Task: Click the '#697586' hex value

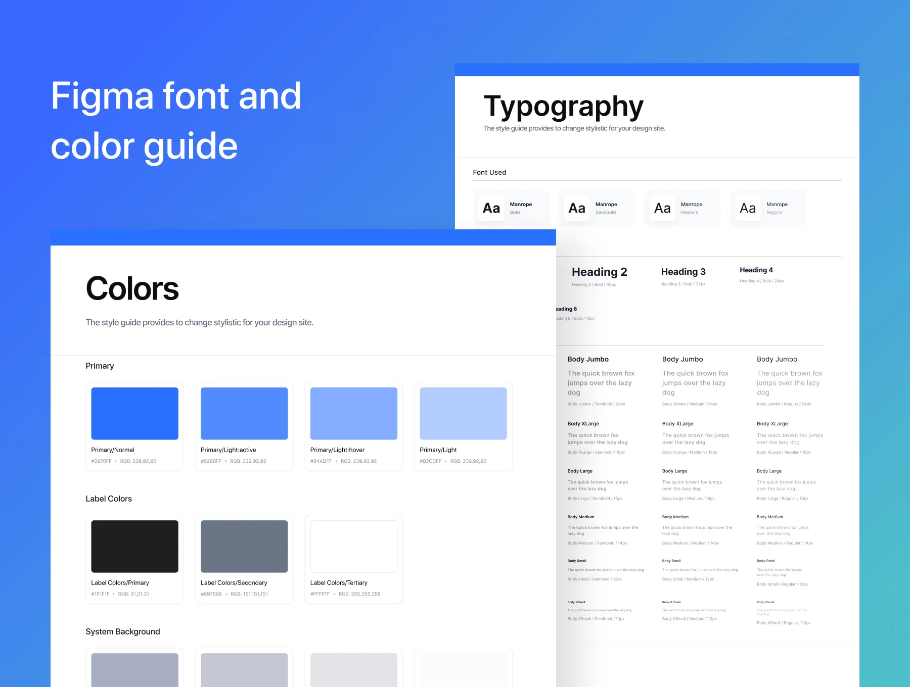Action: pos(211,594)
